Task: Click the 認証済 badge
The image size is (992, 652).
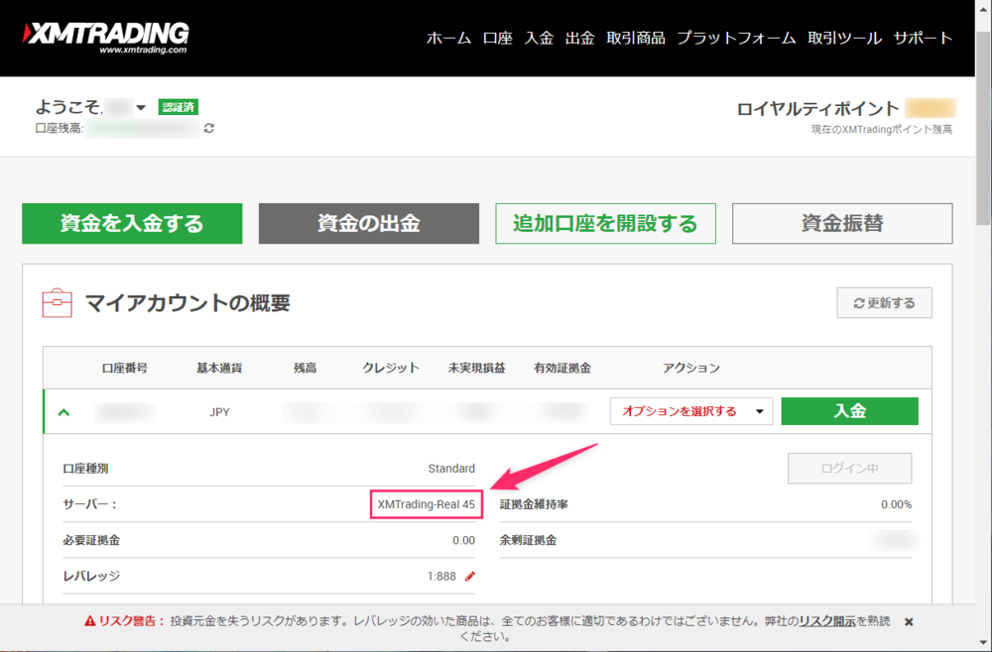Action: (x=179, y=107)
